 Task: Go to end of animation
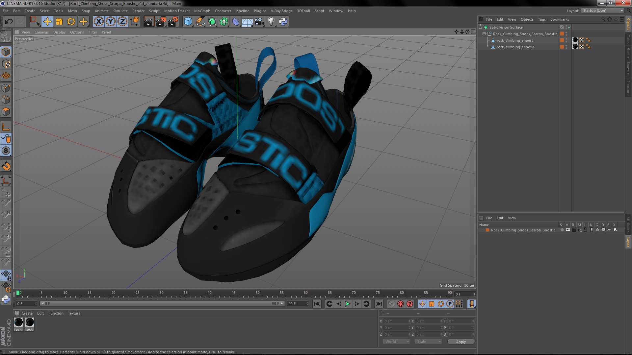[379, 304]
